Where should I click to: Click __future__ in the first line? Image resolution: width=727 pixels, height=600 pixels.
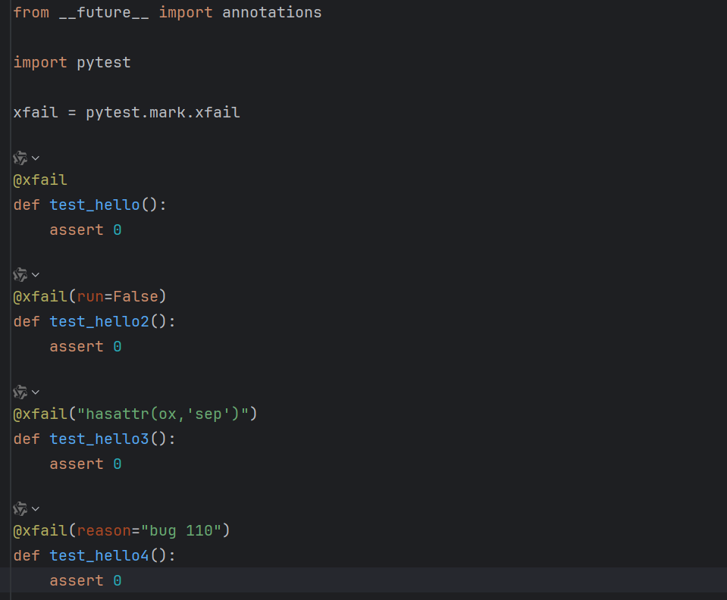point(104,13)
